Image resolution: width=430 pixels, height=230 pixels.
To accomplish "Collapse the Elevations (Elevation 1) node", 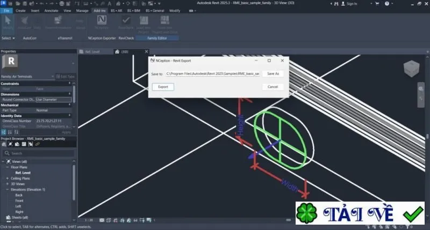I will 8,190.
